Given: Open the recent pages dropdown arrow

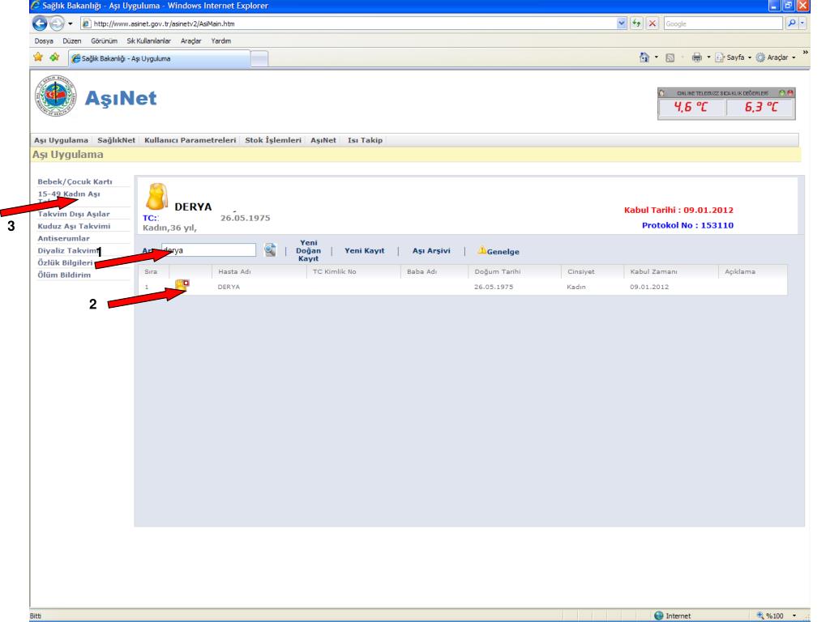Looking at the screenshot, I should pos(71,23).
